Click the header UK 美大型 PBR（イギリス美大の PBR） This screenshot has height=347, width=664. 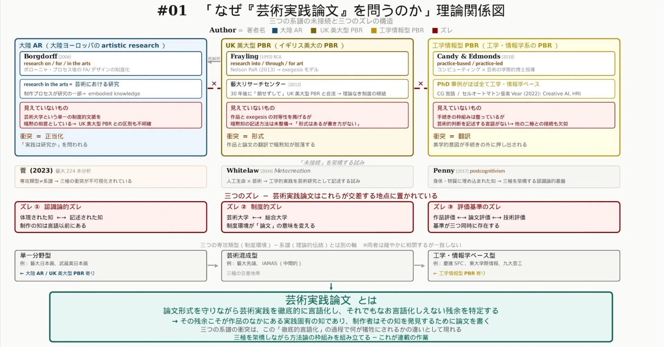pyautogui.click(x=285, y=46)
